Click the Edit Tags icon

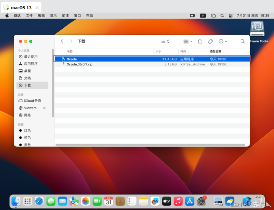click(x=210, y=41)
